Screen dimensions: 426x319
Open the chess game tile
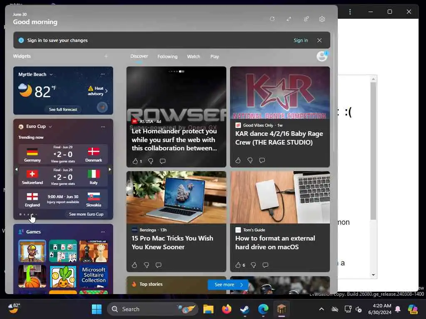94,251
